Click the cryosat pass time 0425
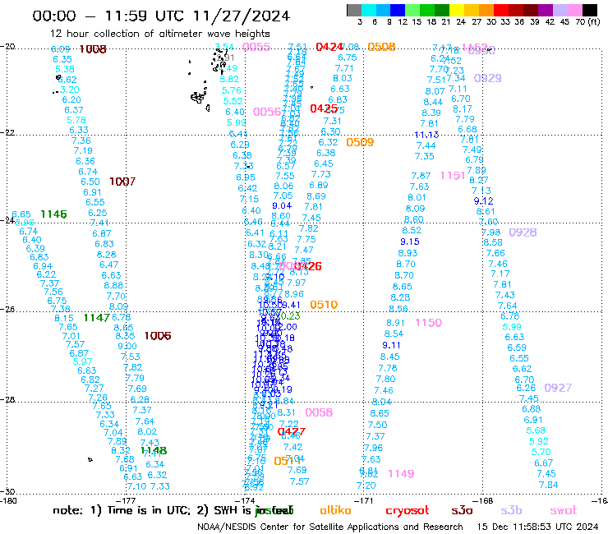Image resolution: width=608 pixels, height=534 pixels. click(324, 108)
